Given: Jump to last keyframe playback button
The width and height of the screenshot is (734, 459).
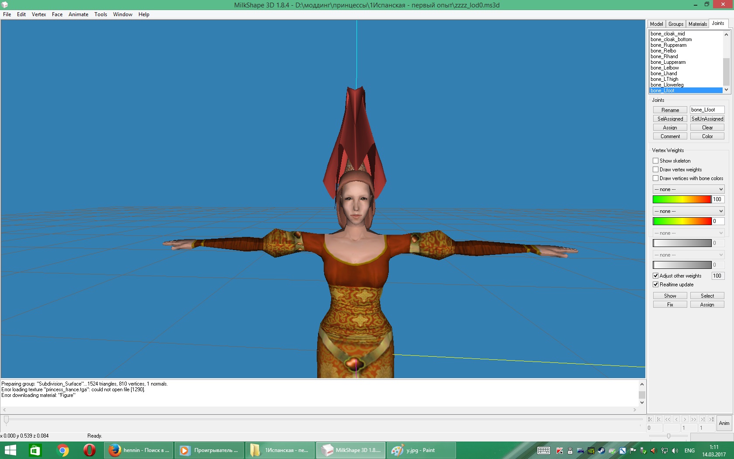Looking at the screenshot, I should coord(711,419).
